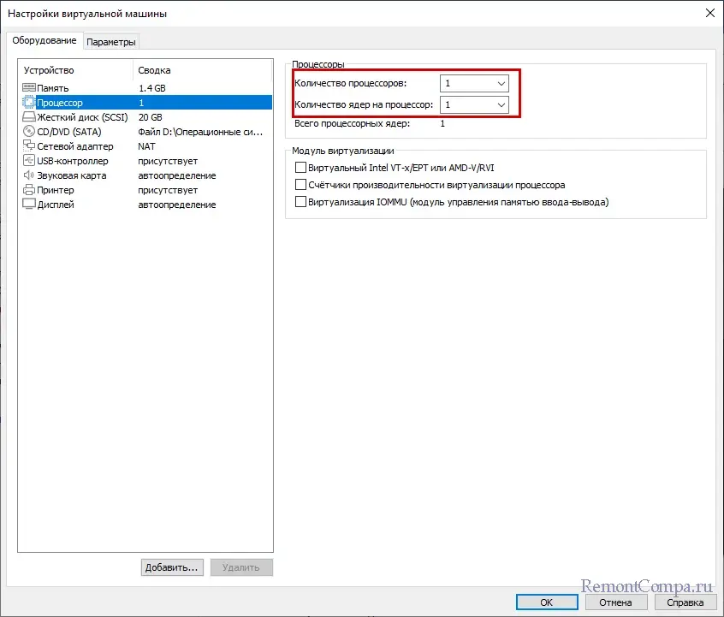Click the Справка help button
Screen dimensions: 724x617
tap(685, 602)
